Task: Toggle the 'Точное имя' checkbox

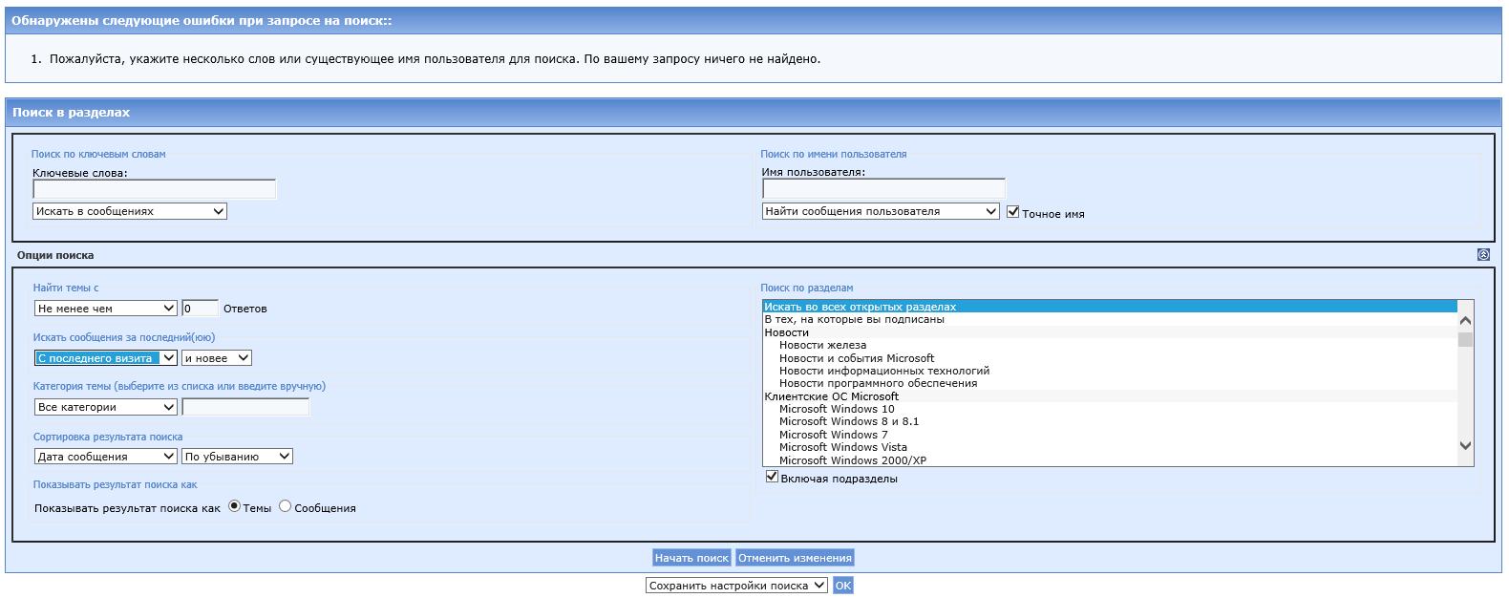Action: (1013, 212)
